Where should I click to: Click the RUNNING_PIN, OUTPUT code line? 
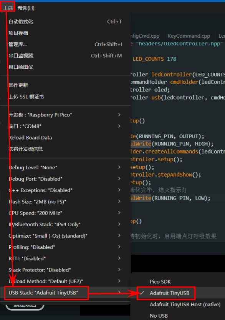[167, 136]
